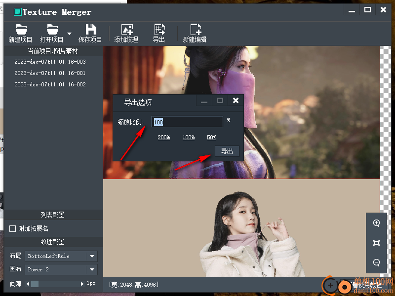The height and width of the screenshot is (296, 395).
Task: Enable the 附加拓展名 checkbox
Action: (x=12, y=228)
